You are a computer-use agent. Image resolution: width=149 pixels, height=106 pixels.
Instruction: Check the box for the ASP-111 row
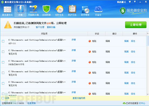[3, 41]
